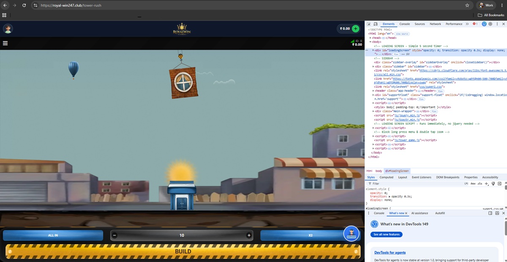Toggle :hov element state panel

click(473, 184)
